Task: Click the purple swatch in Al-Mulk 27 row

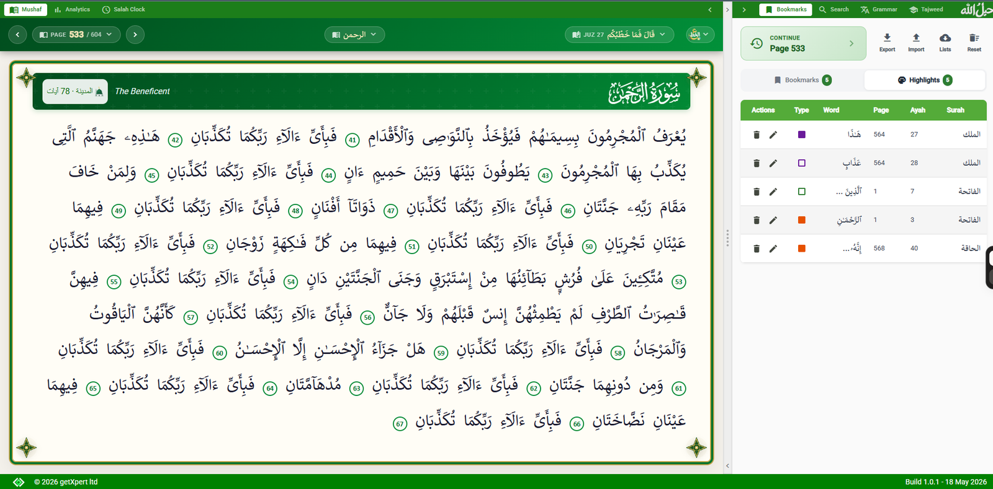Action: point(801,134)
